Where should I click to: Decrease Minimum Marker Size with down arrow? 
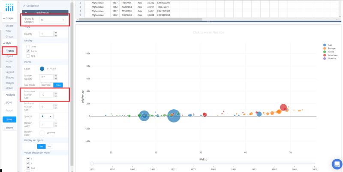(x=56, y=108)
